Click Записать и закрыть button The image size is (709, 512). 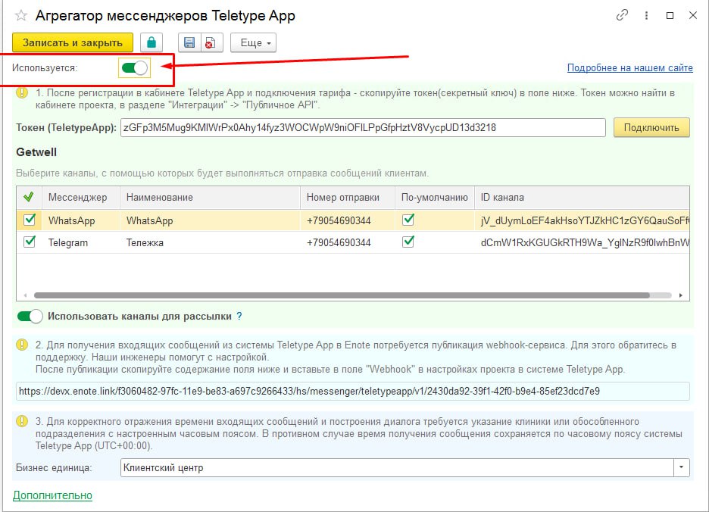tap(73, 42)
